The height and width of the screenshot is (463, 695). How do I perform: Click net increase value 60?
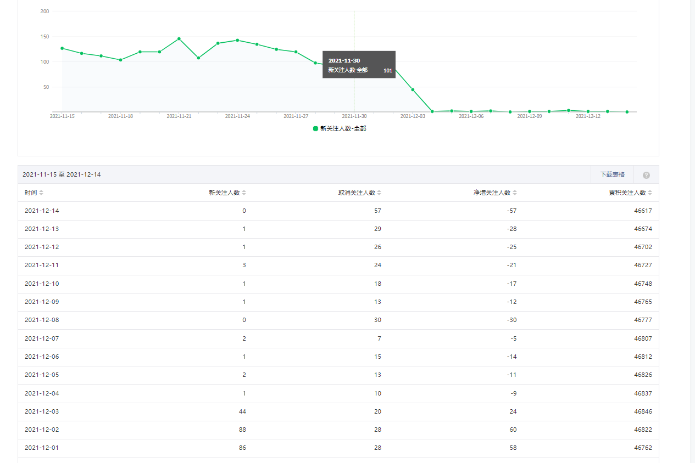click(513, 430)
